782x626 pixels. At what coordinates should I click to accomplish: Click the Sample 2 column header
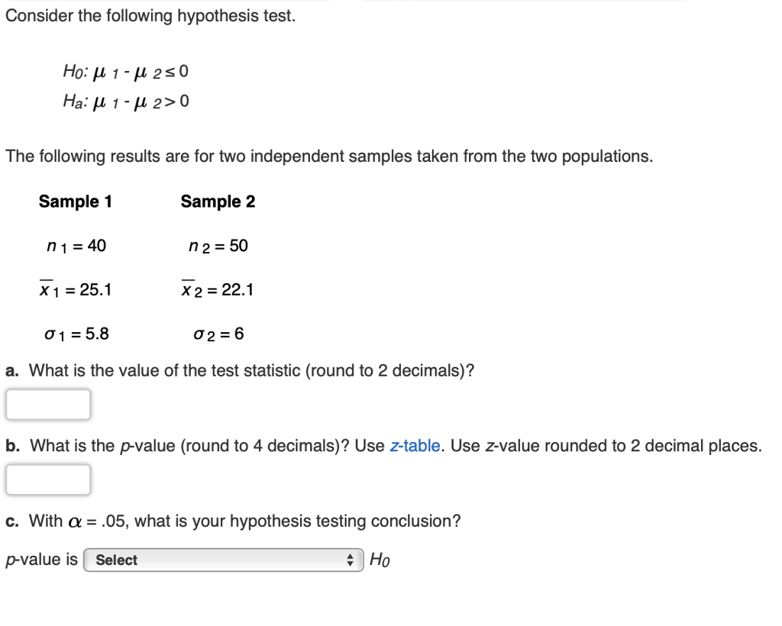point(218,202)
